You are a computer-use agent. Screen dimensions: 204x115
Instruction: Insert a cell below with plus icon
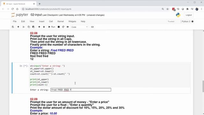pos(18,27)
